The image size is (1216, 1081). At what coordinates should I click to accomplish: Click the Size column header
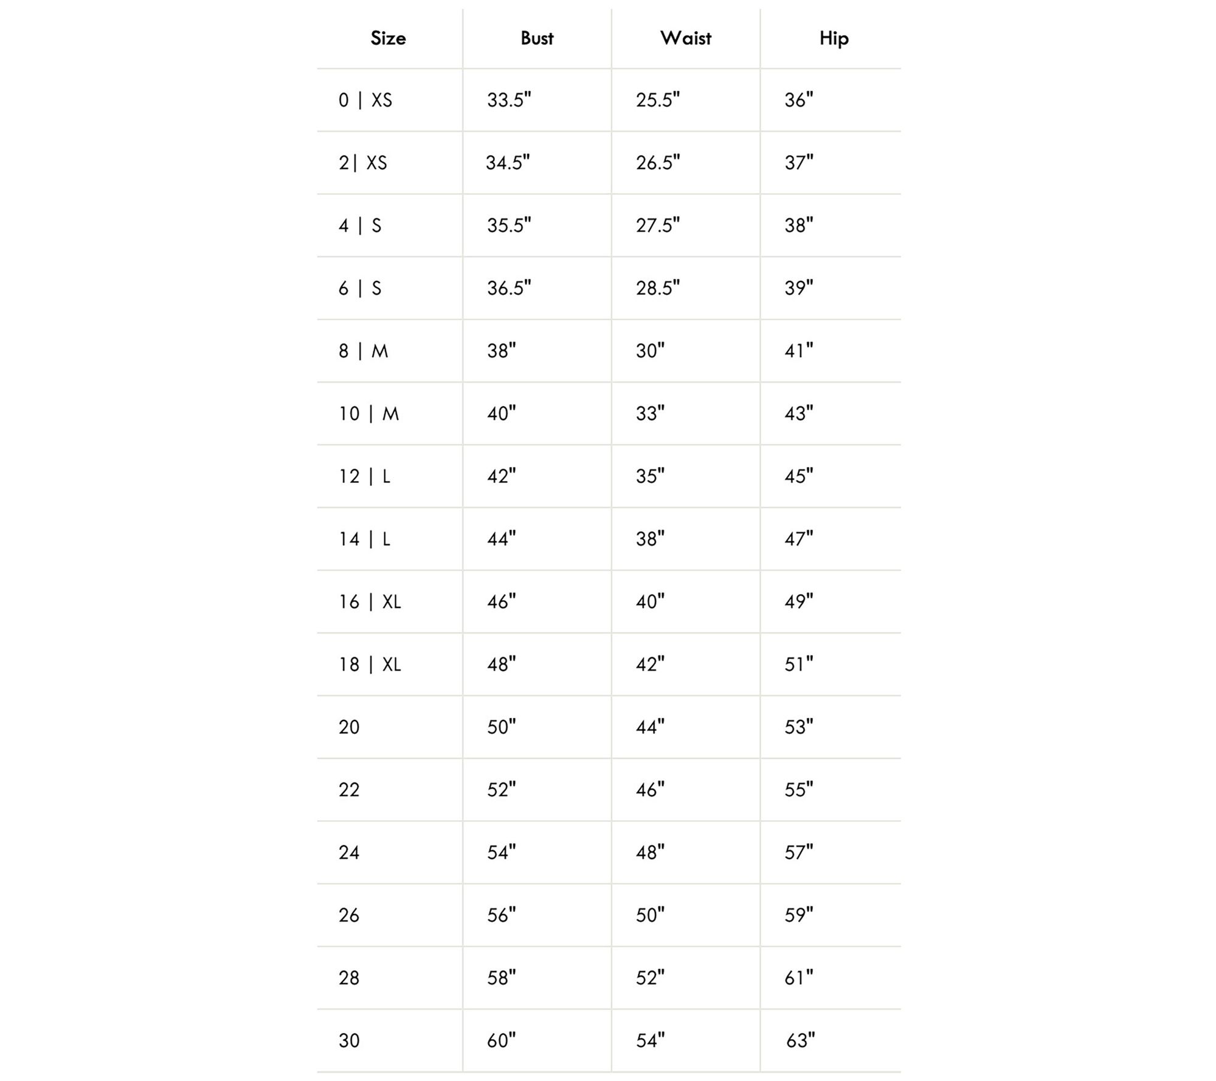point(388,38)
